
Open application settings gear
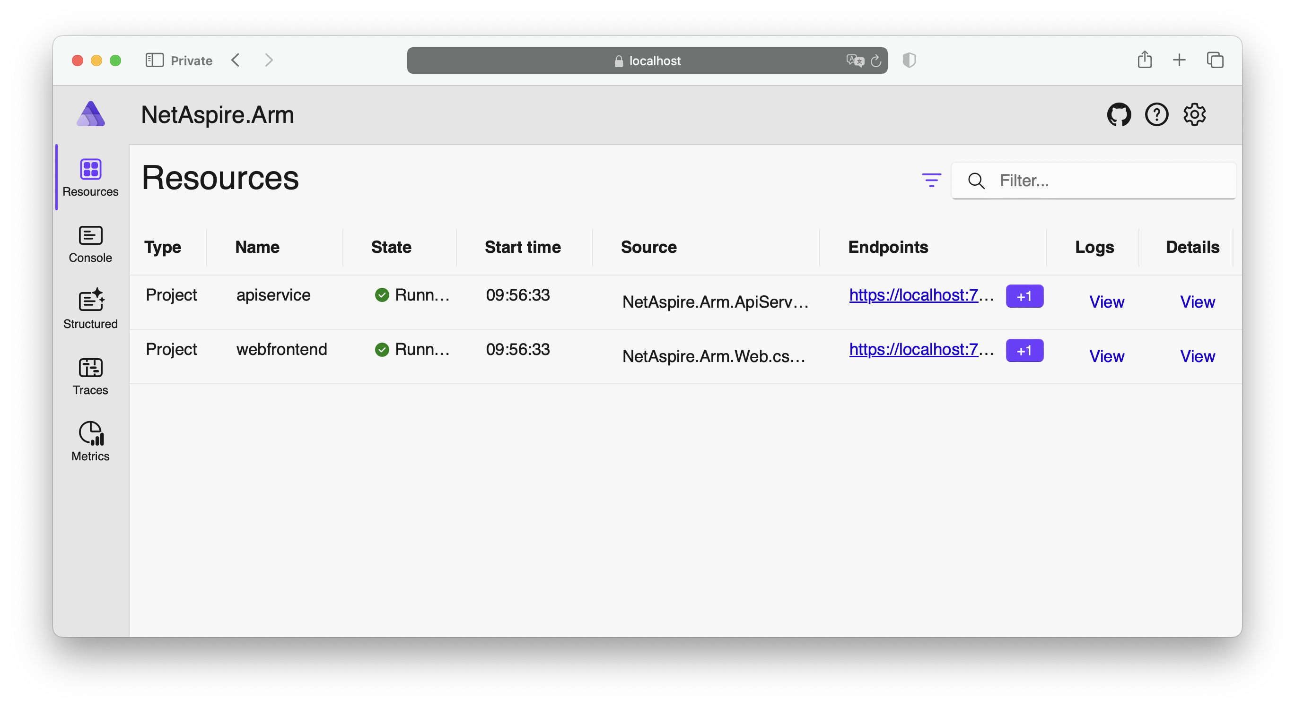click(1193, 114)
